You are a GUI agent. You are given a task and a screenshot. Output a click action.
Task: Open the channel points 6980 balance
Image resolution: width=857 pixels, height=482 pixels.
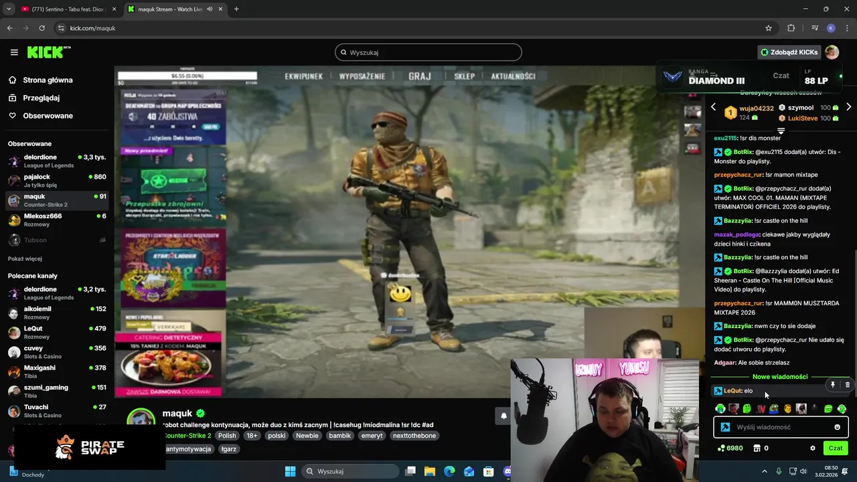click(x=730, y=448)
